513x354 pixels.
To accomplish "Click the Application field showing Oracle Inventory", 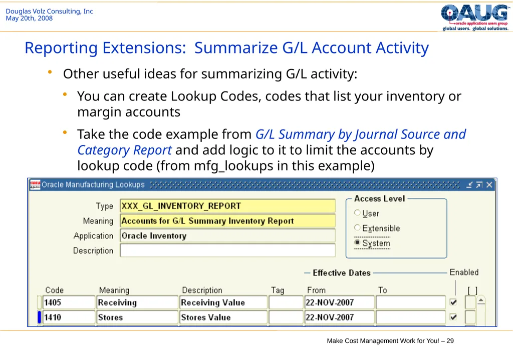I will 228,236.
